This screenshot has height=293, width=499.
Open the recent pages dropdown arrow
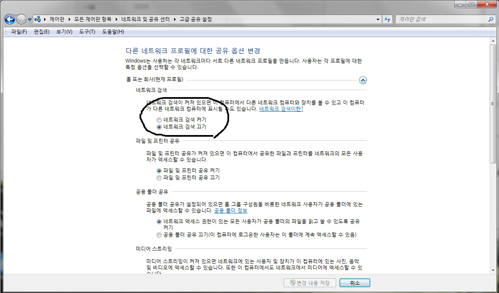(30, 20)
